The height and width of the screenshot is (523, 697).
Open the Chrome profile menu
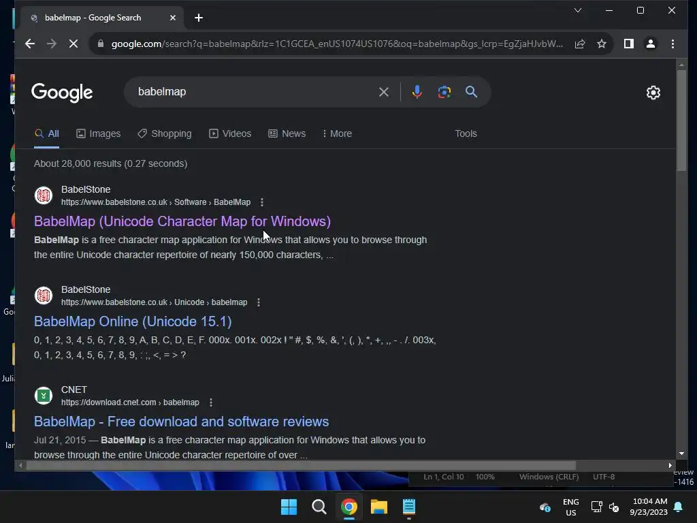click(650, 44)
